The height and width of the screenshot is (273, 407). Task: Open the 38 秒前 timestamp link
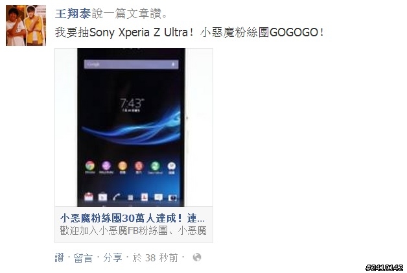pos(156,257)
